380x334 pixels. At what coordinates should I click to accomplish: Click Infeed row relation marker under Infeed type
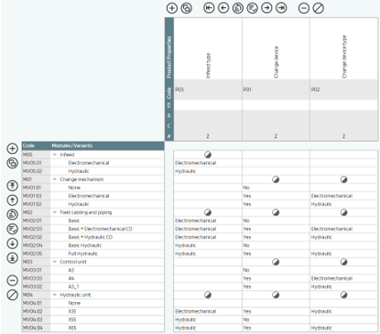point(208,155)
